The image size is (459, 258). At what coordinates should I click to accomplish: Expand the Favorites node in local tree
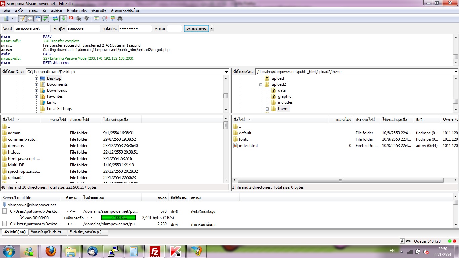pyautogui.click(x=36, y=97)
